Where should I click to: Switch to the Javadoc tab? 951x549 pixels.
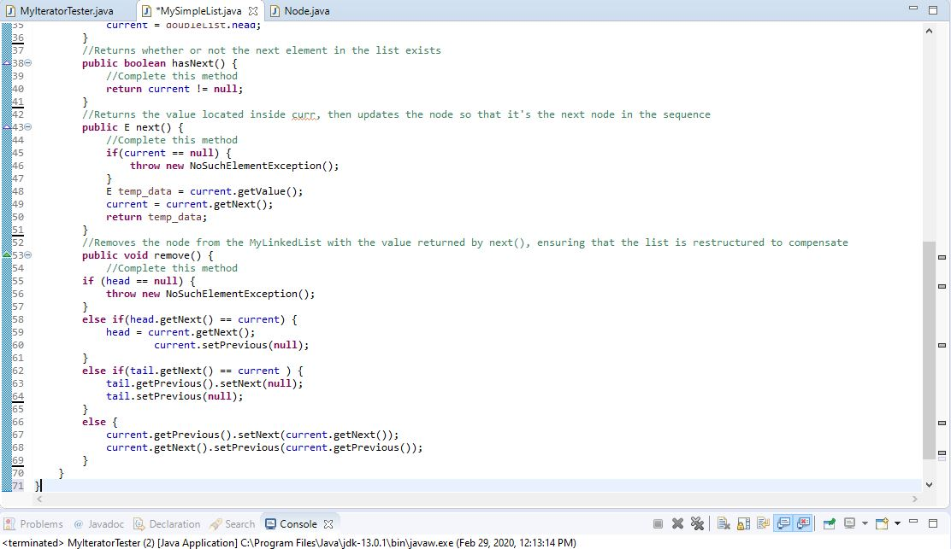99,524
